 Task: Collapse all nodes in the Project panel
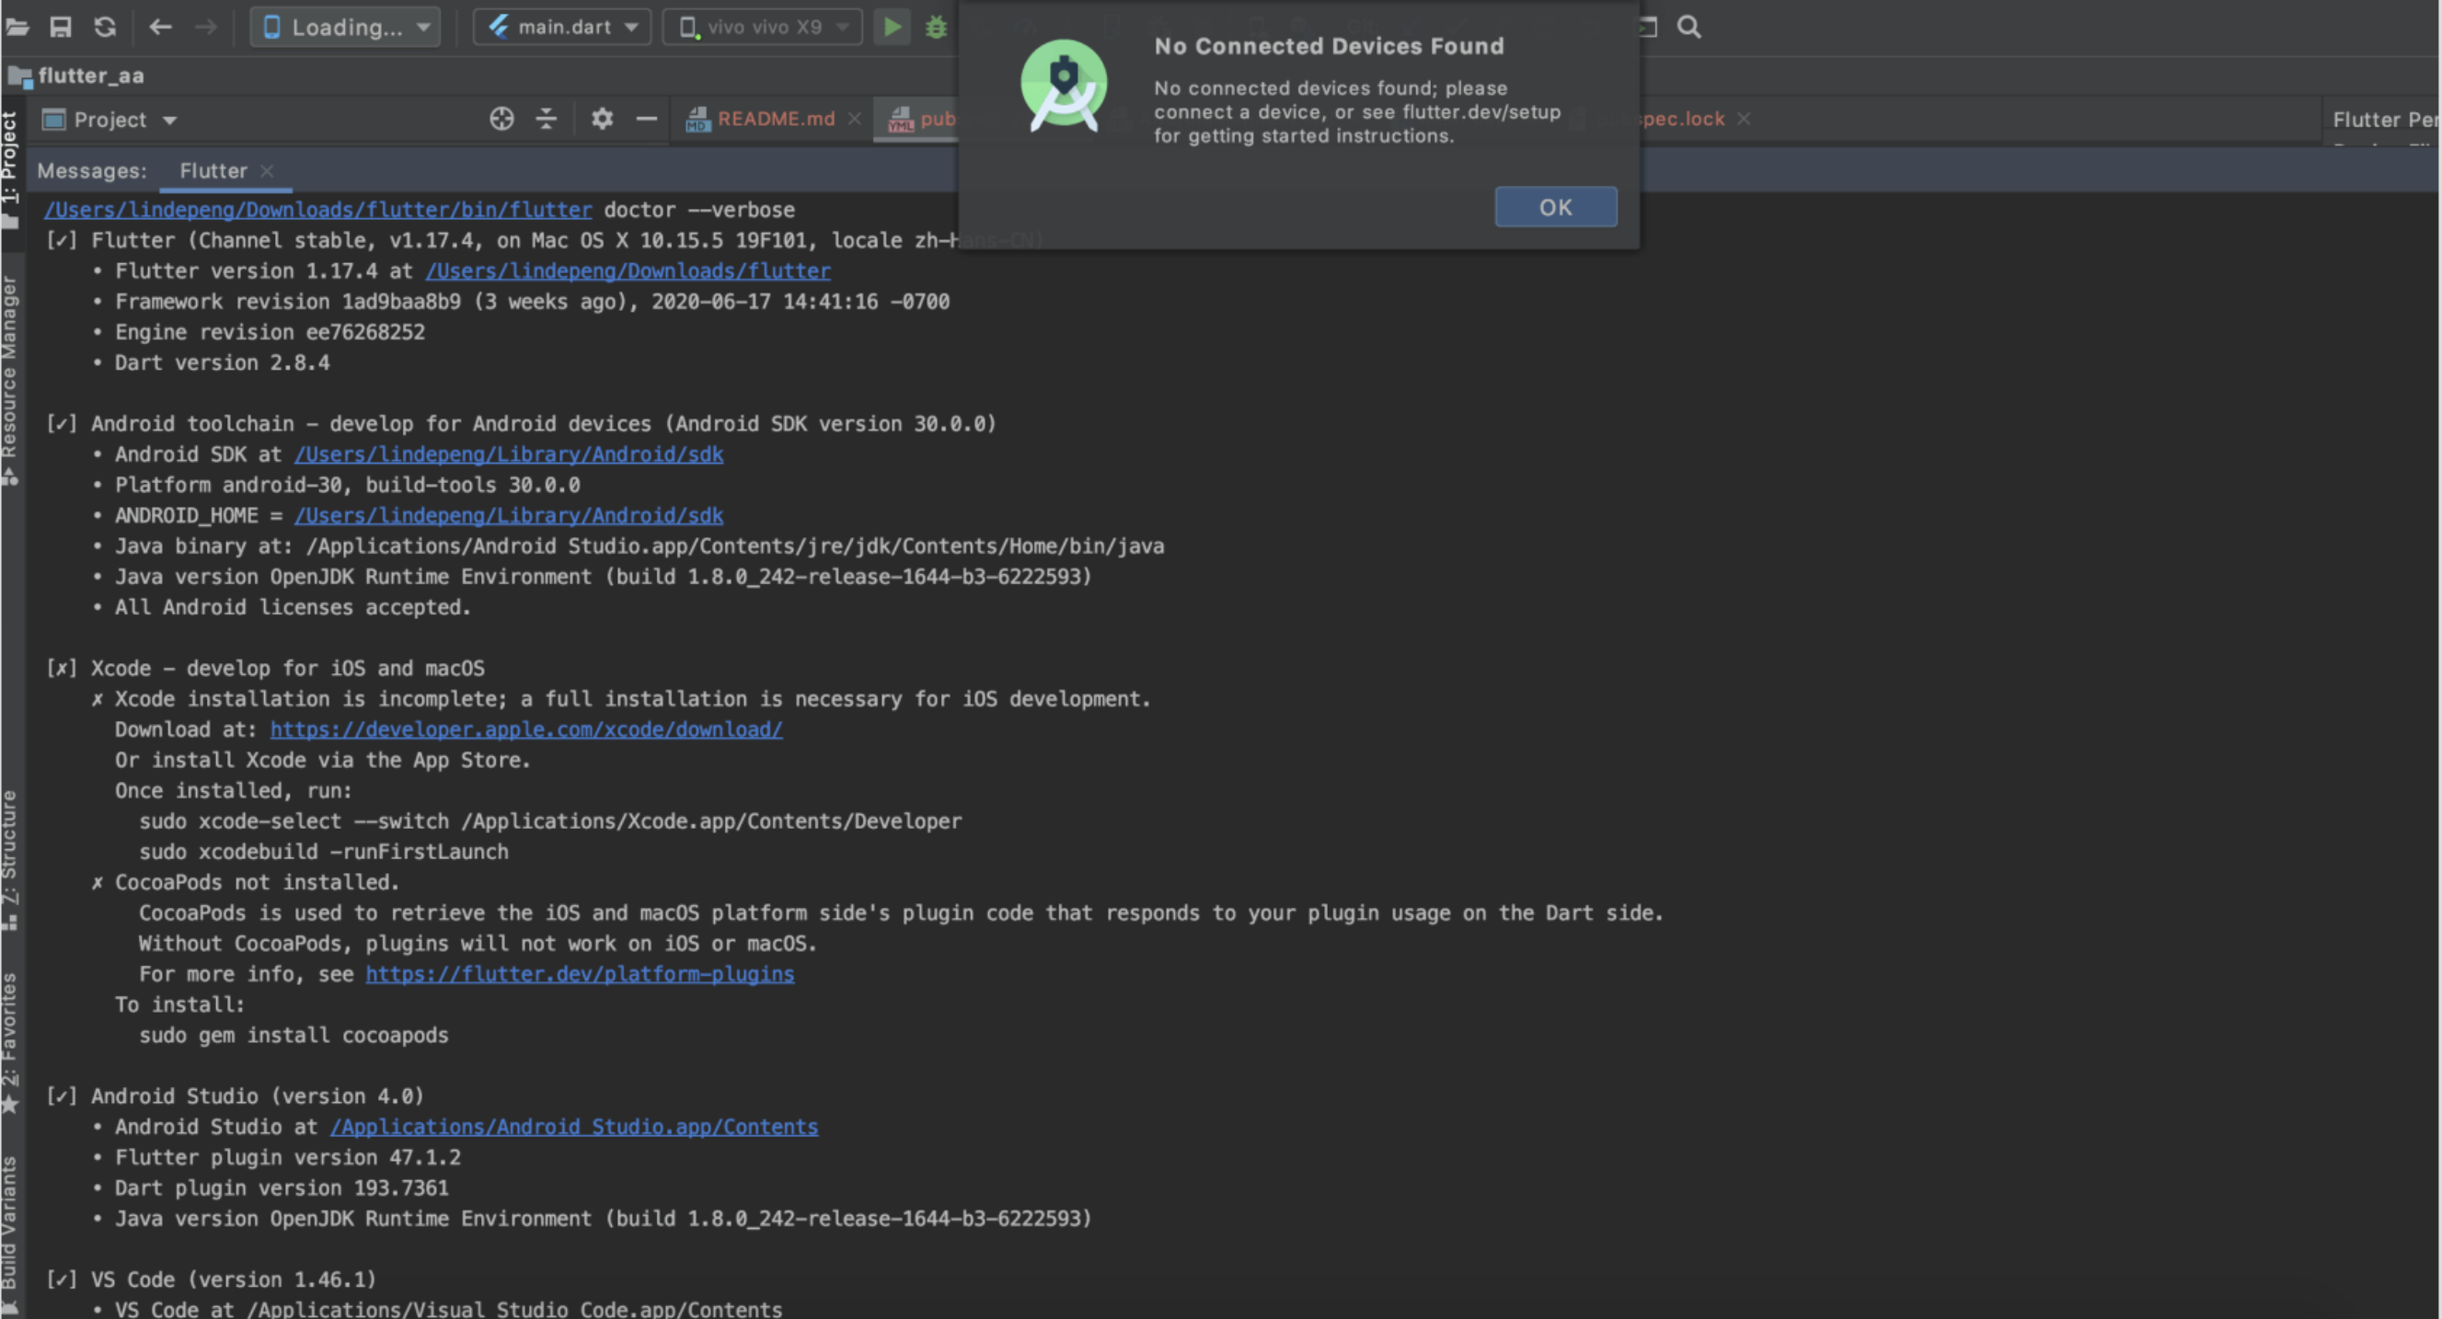pos(546,119)
